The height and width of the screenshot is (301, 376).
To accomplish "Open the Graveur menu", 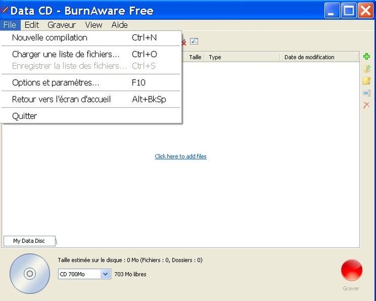I will 61,25.
